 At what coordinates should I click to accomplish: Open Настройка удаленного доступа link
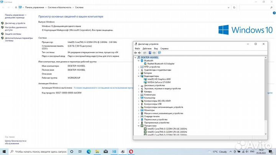(16, 29)
